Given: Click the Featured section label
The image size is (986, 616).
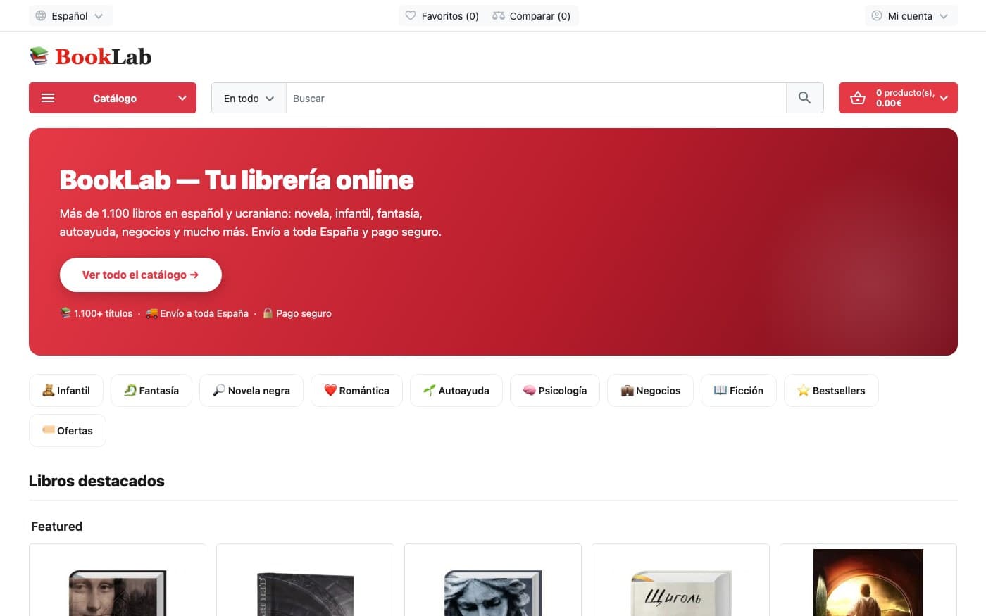Looking at the screenshot, I should pos(57,527).
